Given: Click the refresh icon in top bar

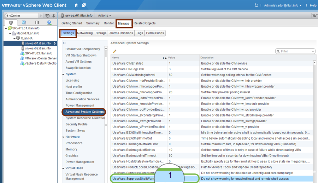Looking at the screenshot, I should click(257, 6).
